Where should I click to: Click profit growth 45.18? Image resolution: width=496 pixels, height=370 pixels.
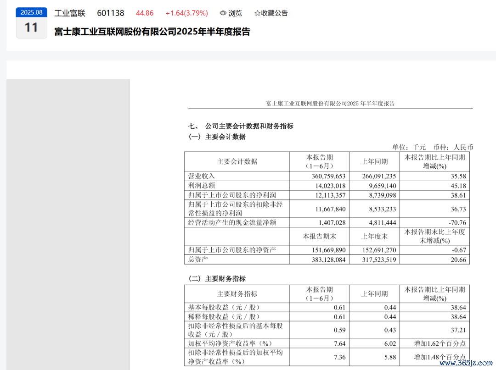click(x=458, y=186)
